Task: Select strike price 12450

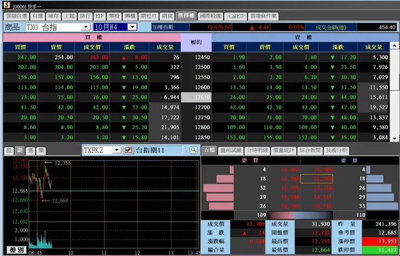Action: (196, 57)
